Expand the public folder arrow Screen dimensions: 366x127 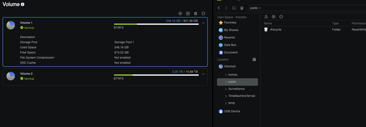pyautogui.click(x=226, y=82)
